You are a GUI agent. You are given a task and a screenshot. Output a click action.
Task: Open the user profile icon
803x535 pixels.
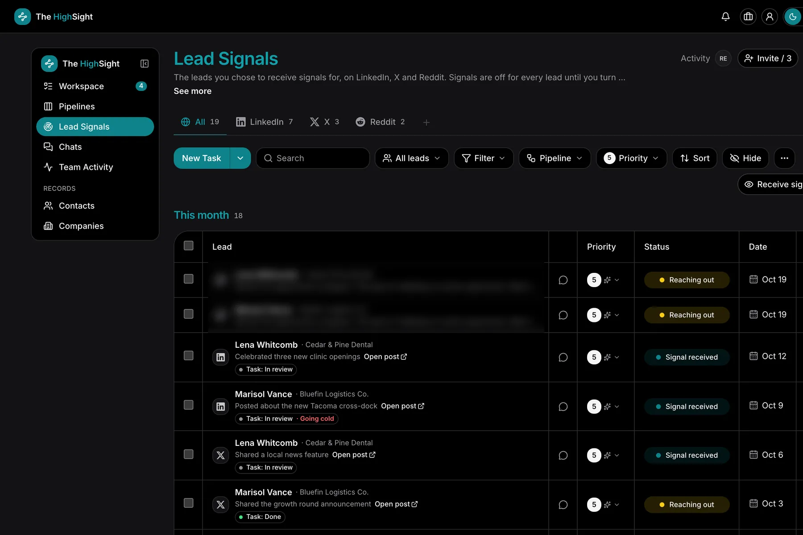pos(770,17)
